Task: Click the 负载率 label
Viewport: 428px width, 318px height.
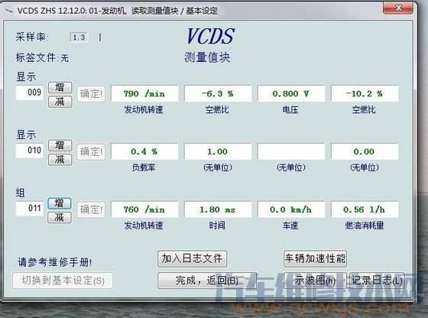Action: 144,167
